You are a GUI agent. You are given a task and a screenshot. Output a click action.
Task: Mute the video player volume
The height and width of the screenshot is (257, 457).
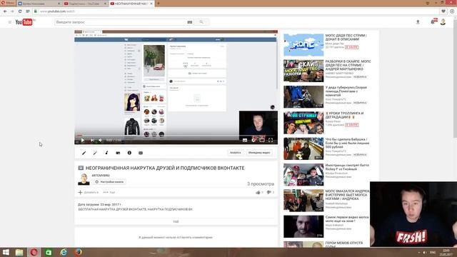tap(100, 141)
